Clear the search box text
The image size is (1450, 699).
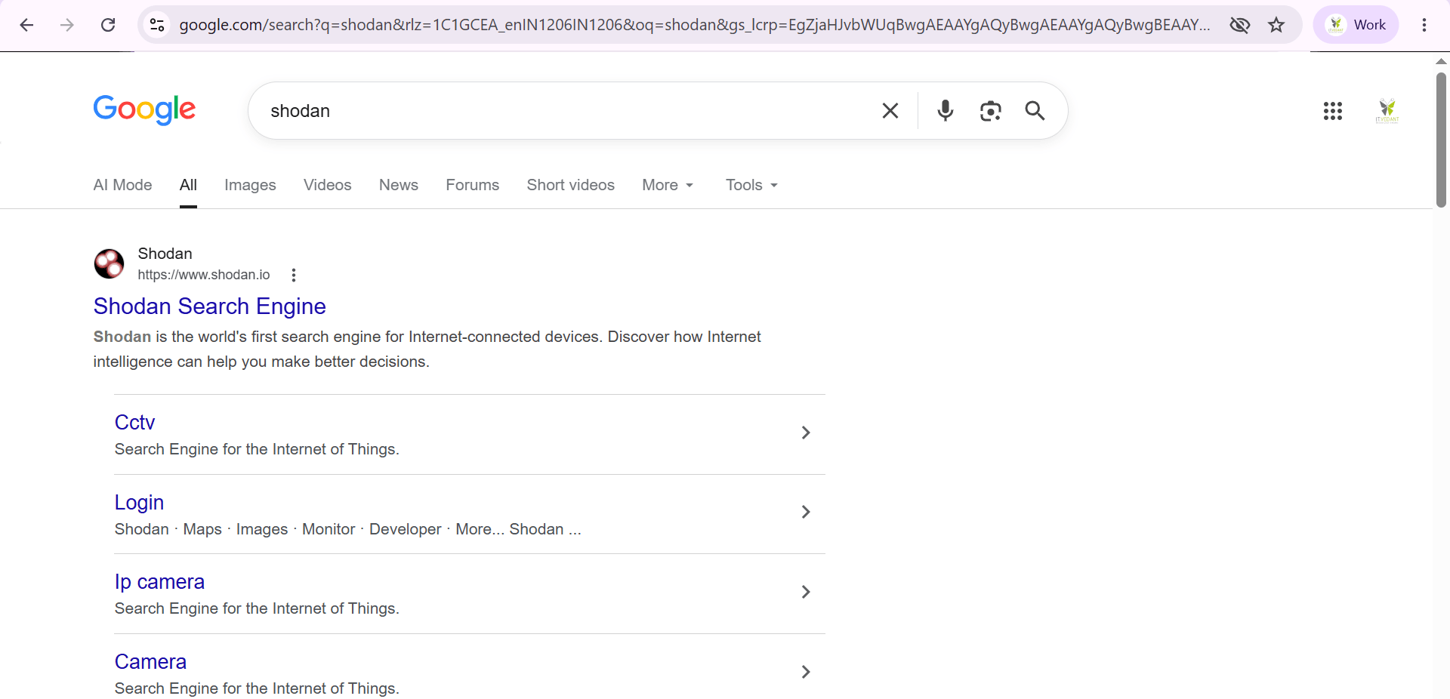tap(890, 111)
